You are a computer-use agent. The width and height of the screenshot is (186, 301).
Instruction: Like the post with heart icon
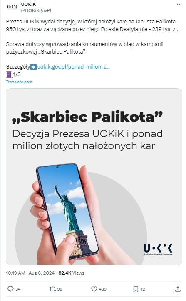(x=94, y=289)
